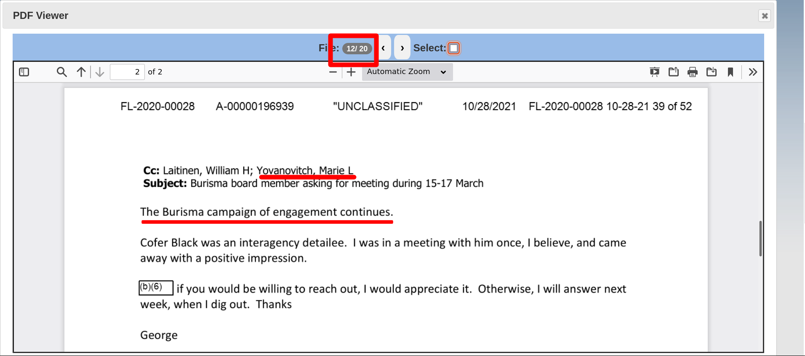
Task: Open the find-in-document search tool
Action: [x=62, y=72]
